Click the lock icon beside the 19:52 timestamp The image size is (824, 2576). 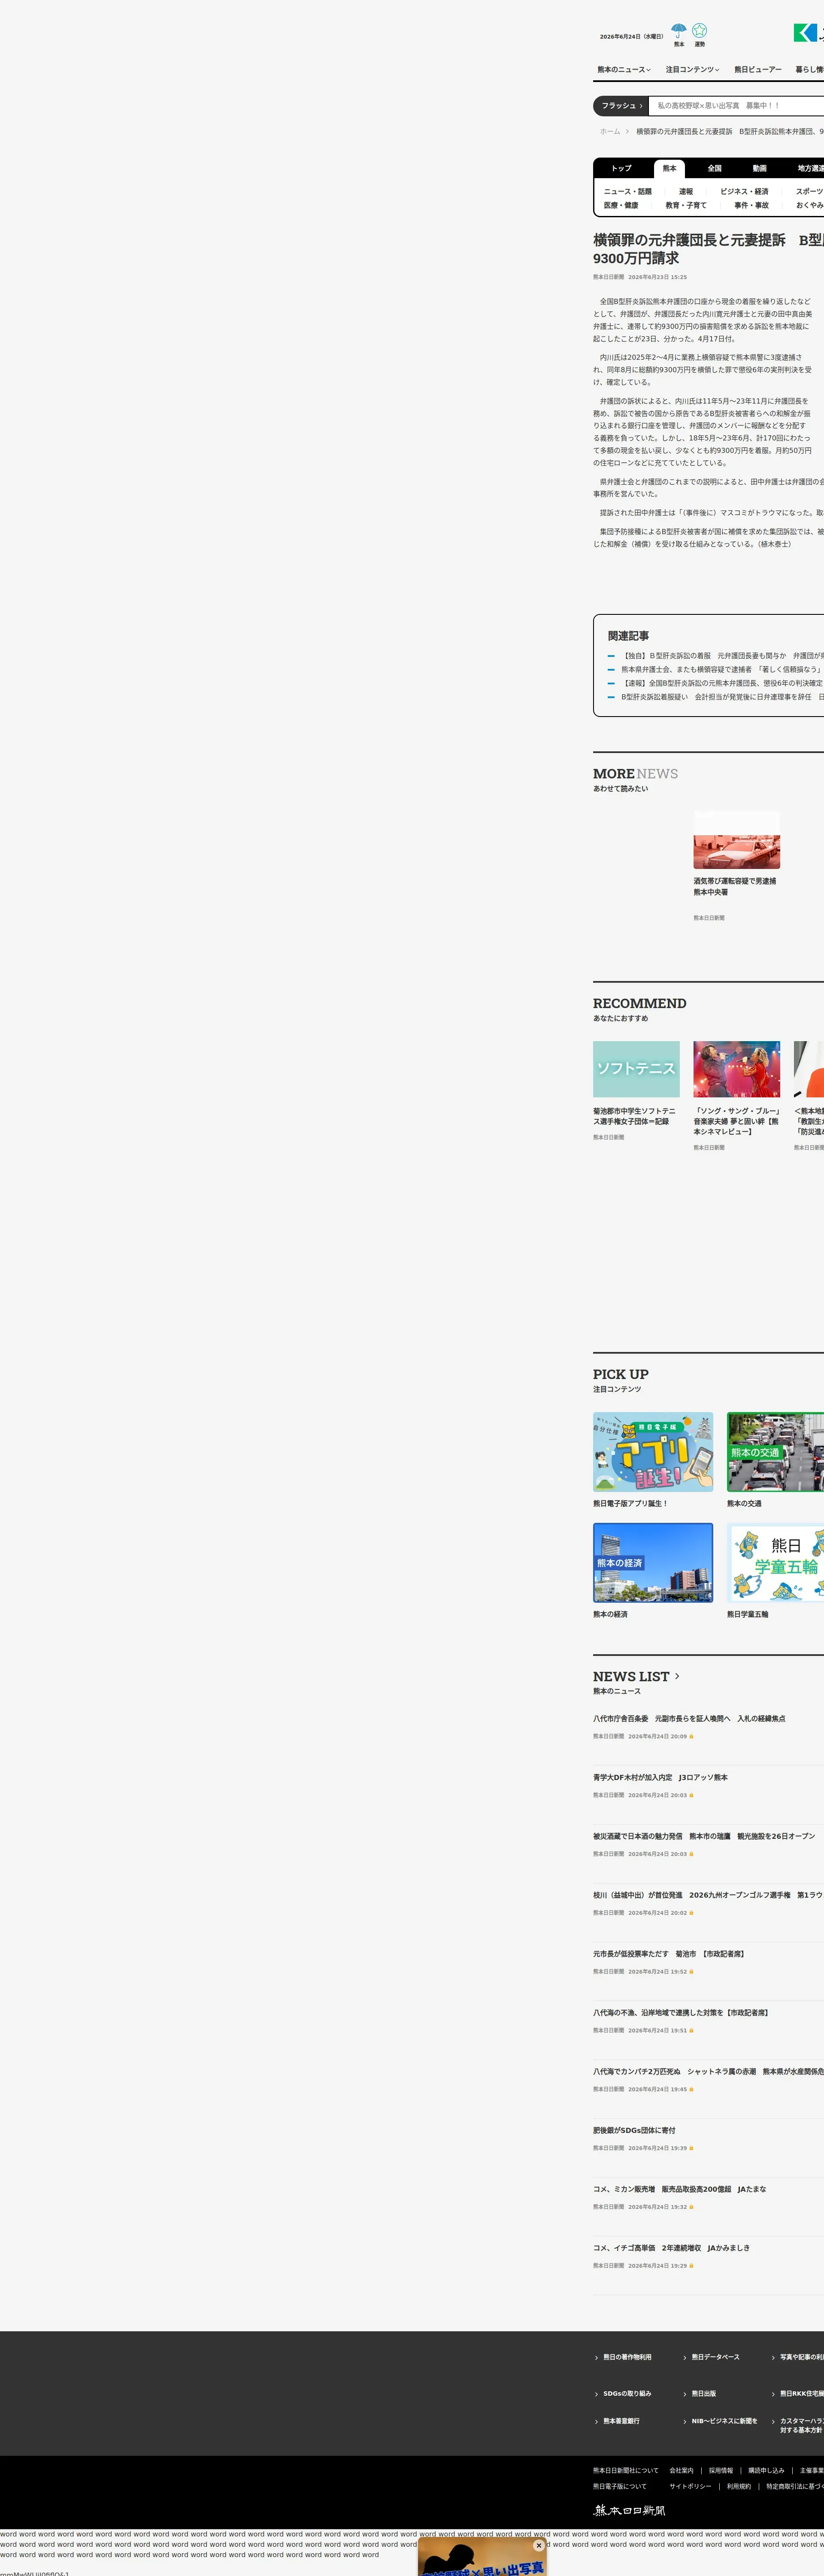coord(691,1972)
